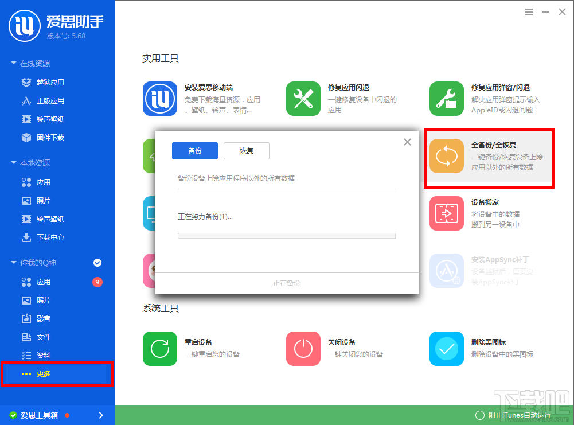Image resolution: width=574 pixels, height=425 pixels.
Task: Expand the 爱思工具箱 panel arrow
Action: coord(101,415)
